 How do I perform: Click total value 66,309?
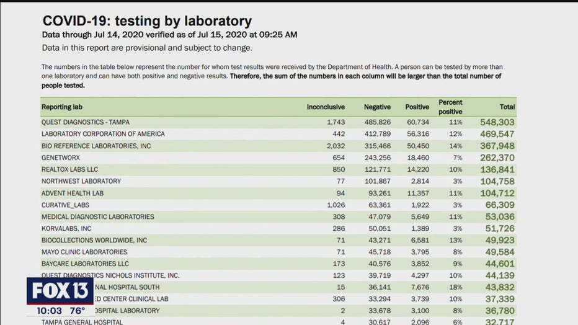coord(499,205)
